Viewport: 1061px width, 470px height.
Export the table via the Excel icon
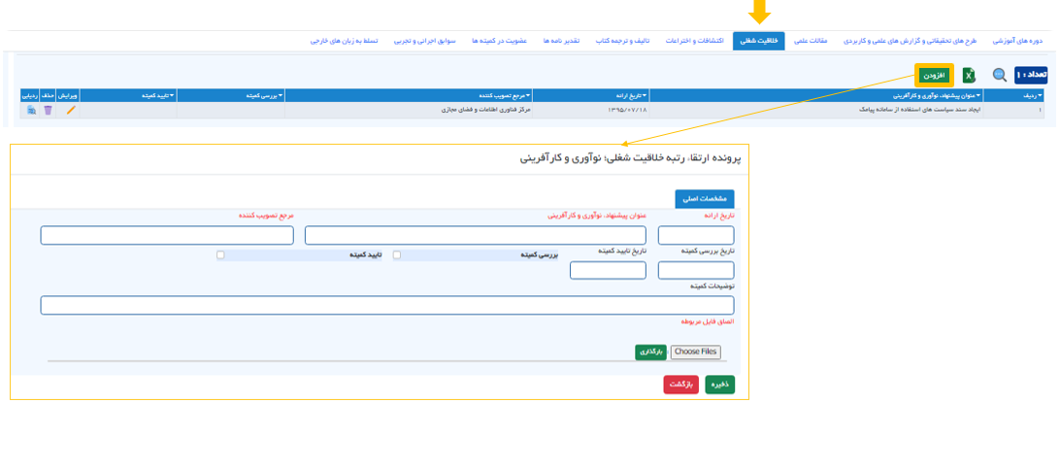[969, 75]
